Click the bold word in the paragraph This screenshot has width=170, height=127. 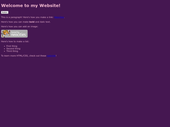click(32, 22)
